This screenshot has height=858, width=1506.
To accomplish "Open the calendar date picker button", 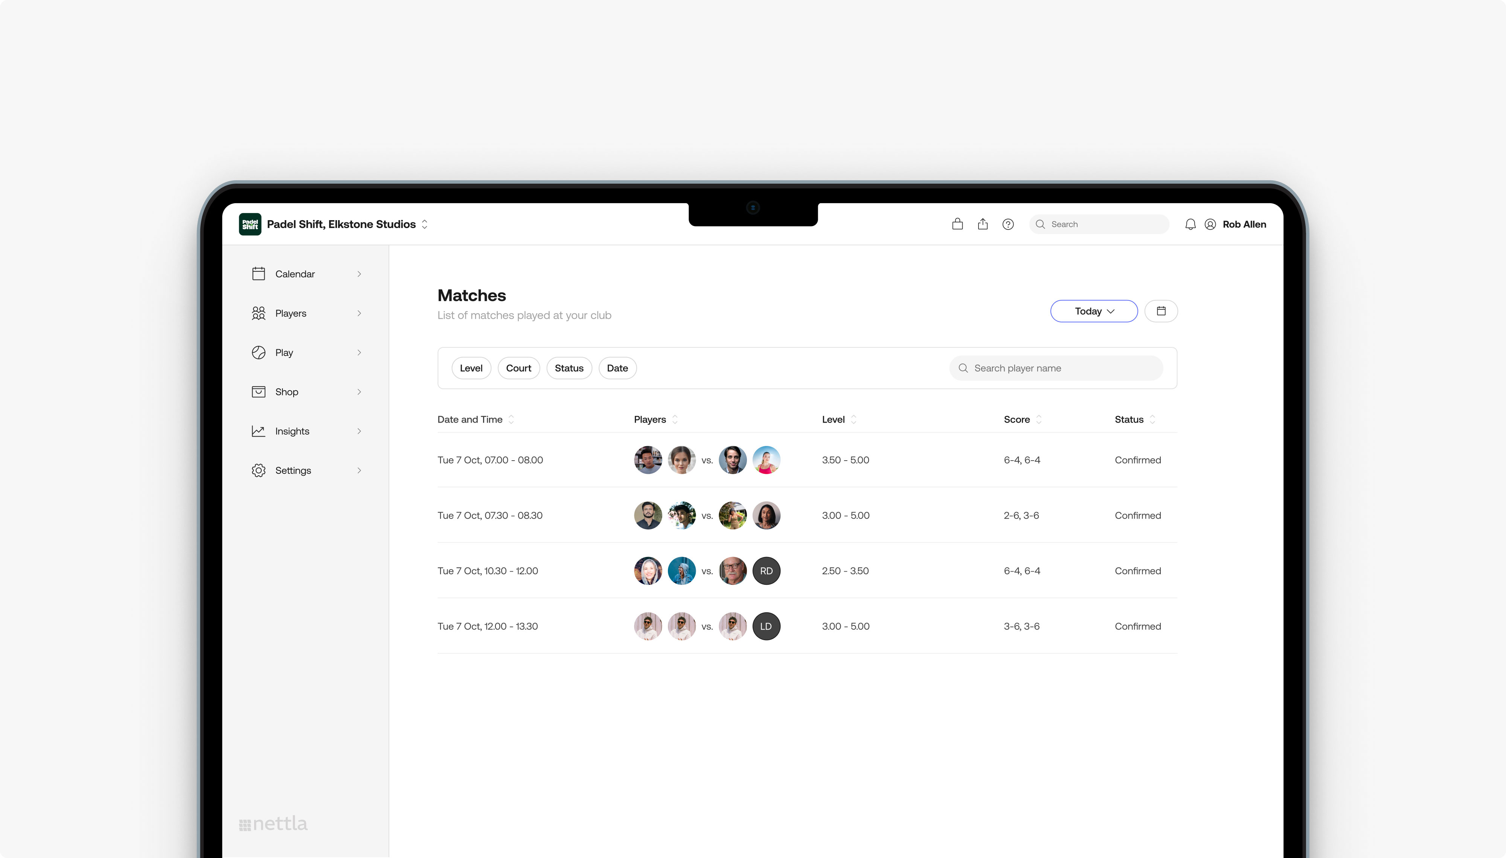I will click(x=1161, y=311).
